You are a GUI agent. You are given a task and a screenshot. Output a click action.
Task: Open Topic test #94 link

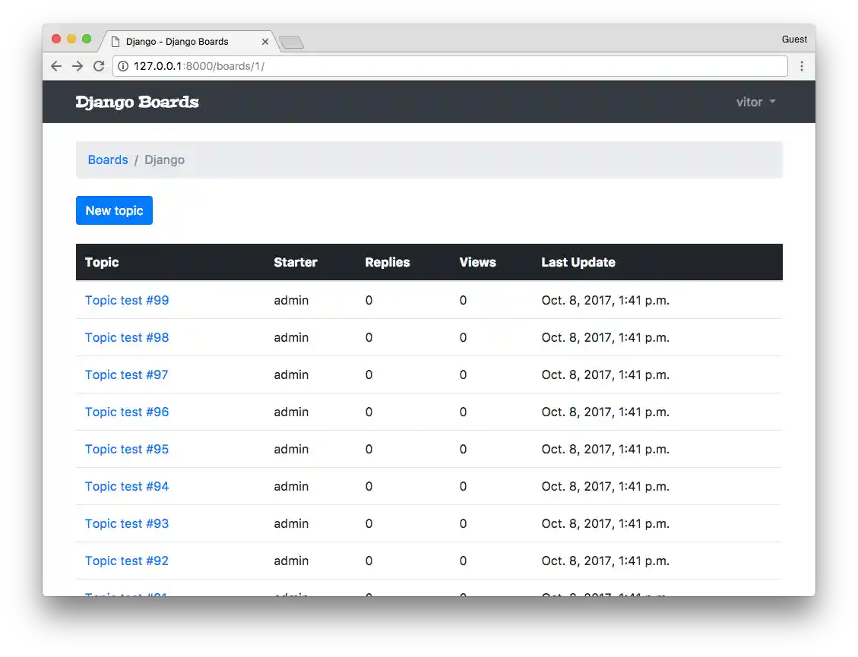coord(127,486)
